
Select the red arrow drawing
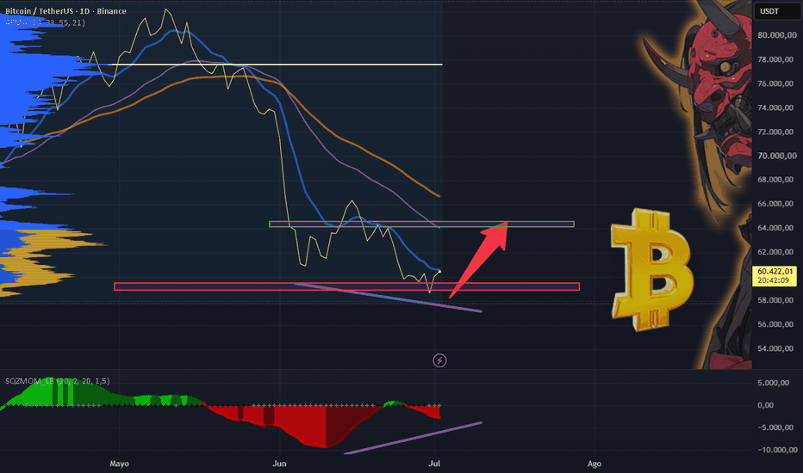pyautogui.click(x=478, y=259)
